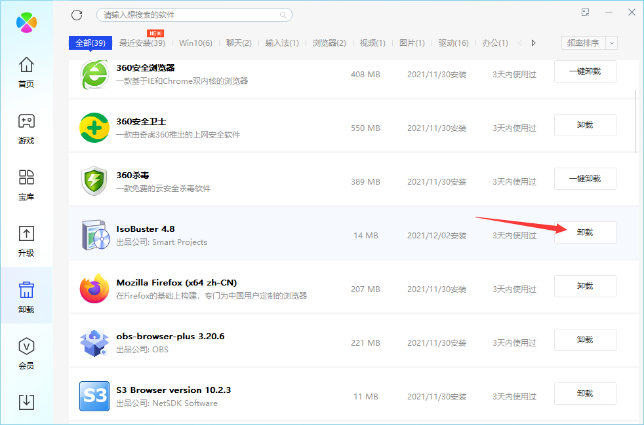Open the 会员 membership icon
The width and height of the screenshot is (644, 425).
click(26, 354)
